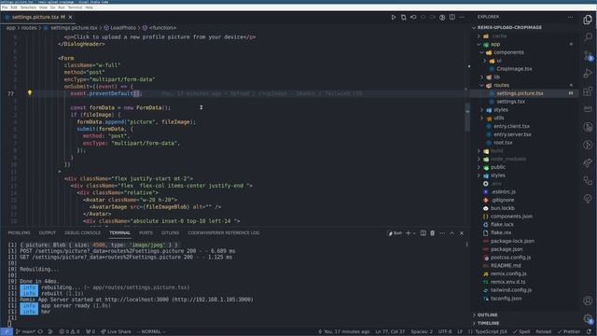This screenshot has height=336, width=597.
Task: Open settings.tsx in explorer
Action: [x=510, y=102]
